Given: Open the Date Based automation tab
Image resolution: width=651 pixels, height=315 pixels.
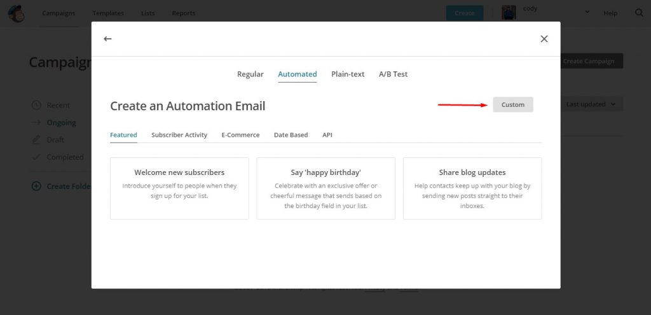Looking at the screenshot, I should (x=291, y=135).
